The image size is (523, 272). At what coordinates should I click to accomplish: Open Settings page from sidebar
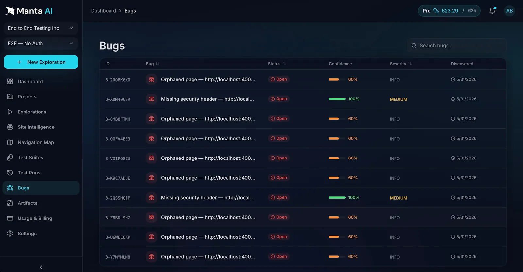click(x=41, y=234)
